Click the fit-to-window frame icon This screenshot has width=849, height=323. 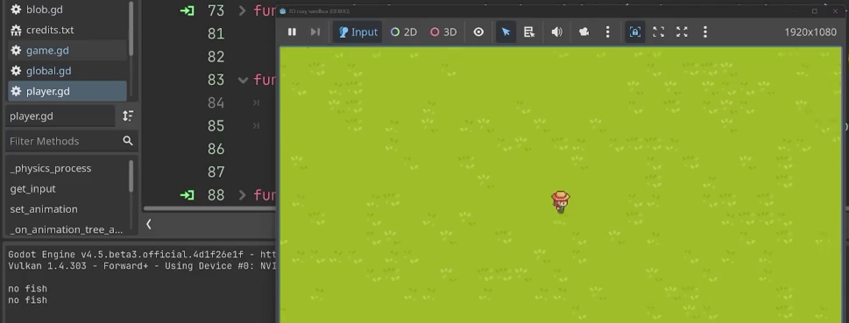tap(658, 32)
